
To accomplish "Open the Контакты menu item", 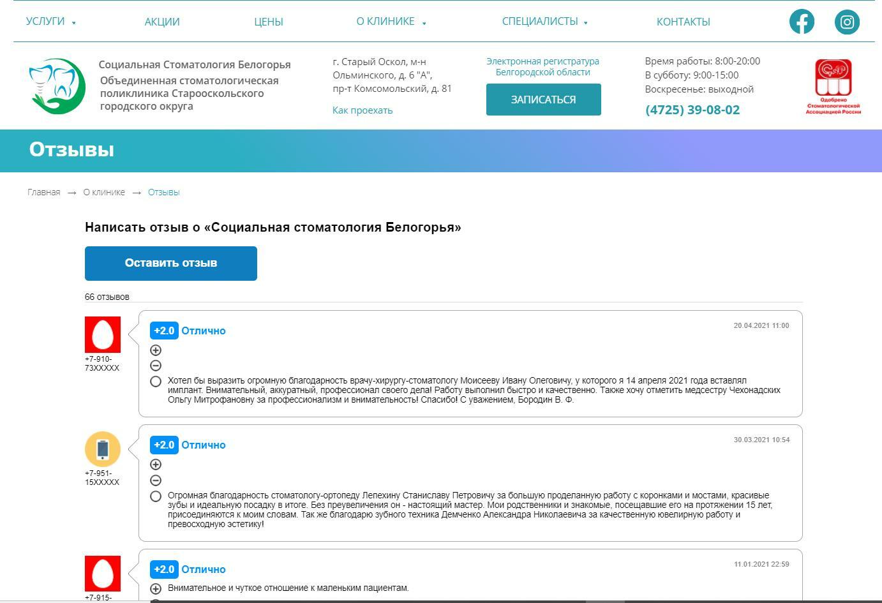I will 684,22.
